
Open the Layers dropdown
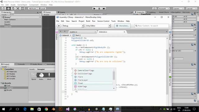tap(178, 9)
